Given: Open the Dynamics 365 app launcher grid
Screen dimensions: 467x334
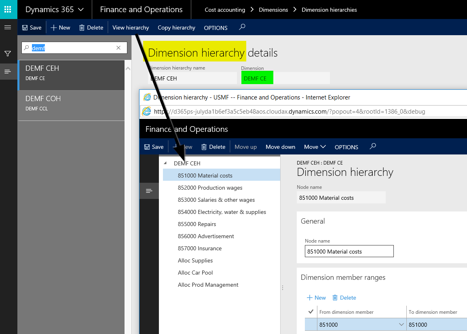Looking at the screenshot, I should [x=8, y=9].
